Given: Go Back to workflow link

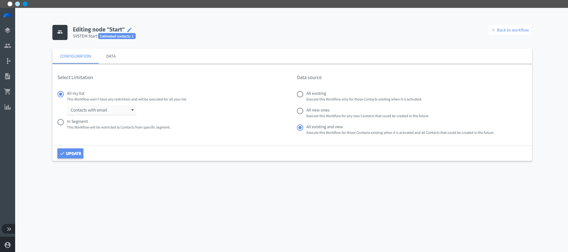Looking at the screenshot, I should (x=510, y=30).
